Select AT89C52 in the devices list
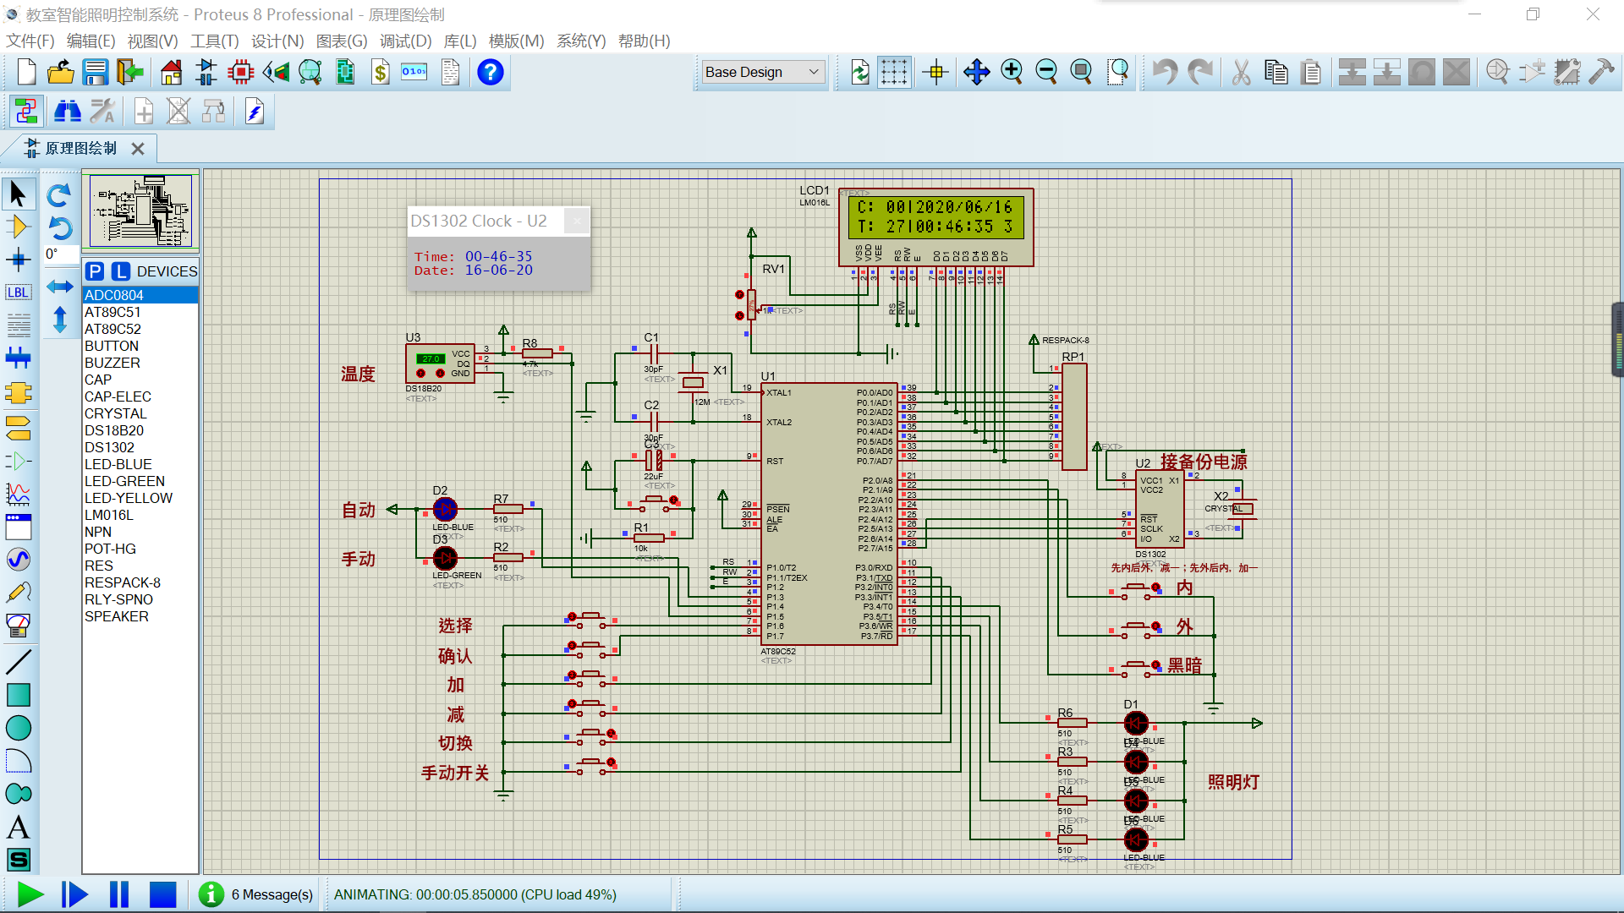Screen dimensions: 1624x913 coord(140,329)
